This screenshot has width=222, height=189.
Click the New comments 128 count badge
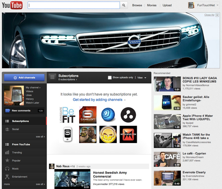point(40,111)
